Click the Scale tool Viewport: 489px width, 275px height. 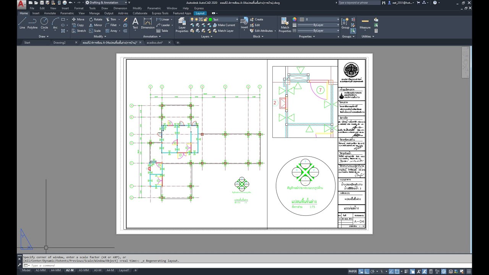point(95,31)
